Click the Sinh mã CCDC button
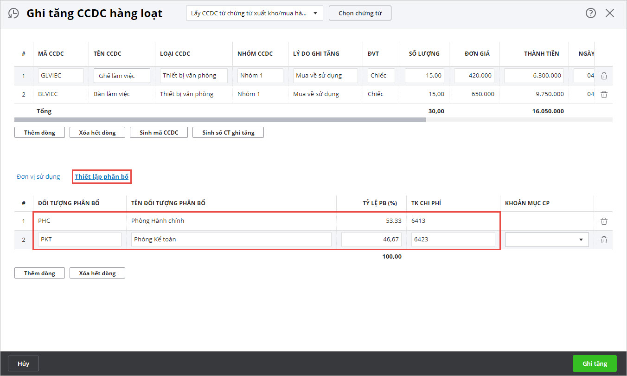This screenshot has width=627, height=376. tap(158, 132)
